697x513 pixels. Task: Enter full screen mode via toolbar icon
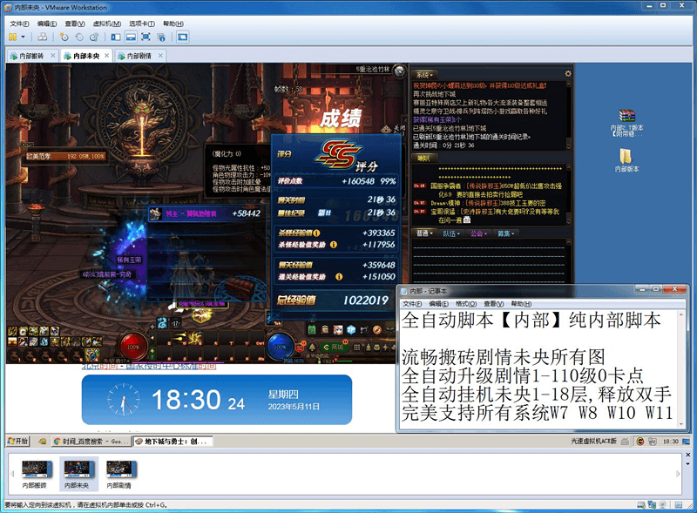145,37
